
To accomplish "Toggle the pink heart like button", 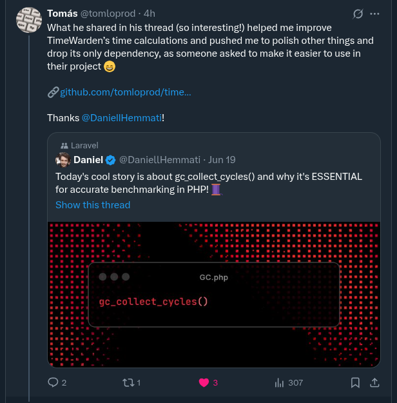I will pyautogui.click(x=204, y=382).
